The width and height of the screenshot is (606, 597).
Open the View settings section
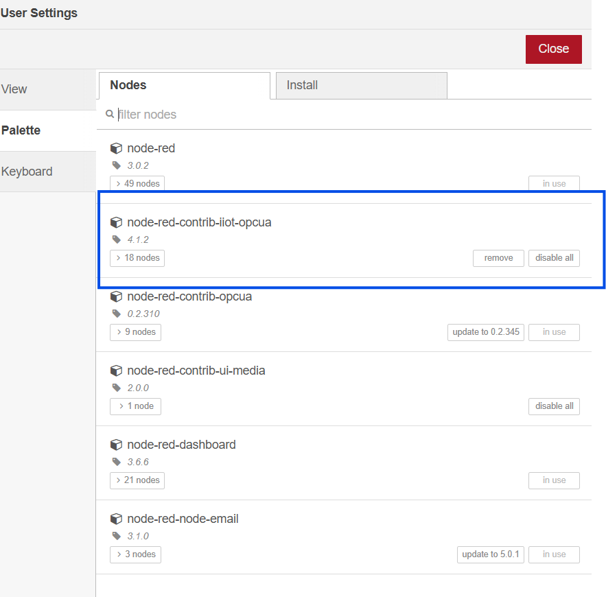(48, 89)
